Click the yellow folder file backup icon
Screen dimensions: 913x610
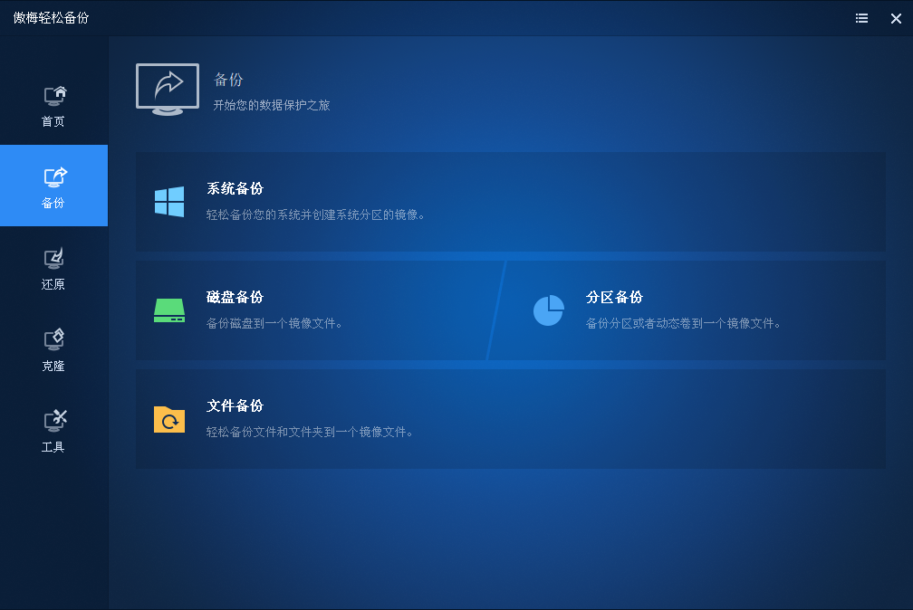click(x=169, y=419)
